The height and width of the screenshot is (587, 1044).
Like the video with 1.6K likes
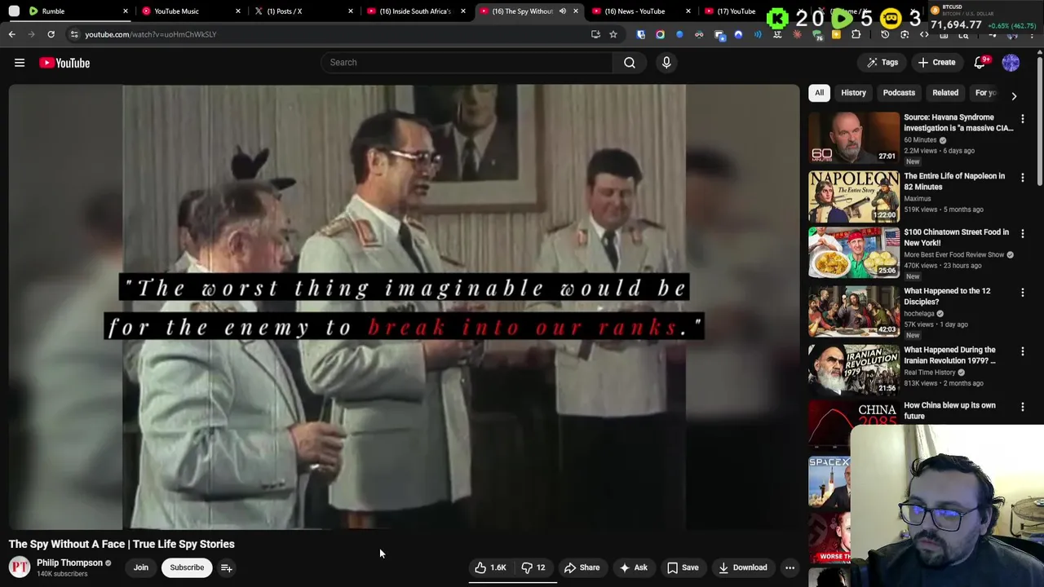click(x=491, y=567)
